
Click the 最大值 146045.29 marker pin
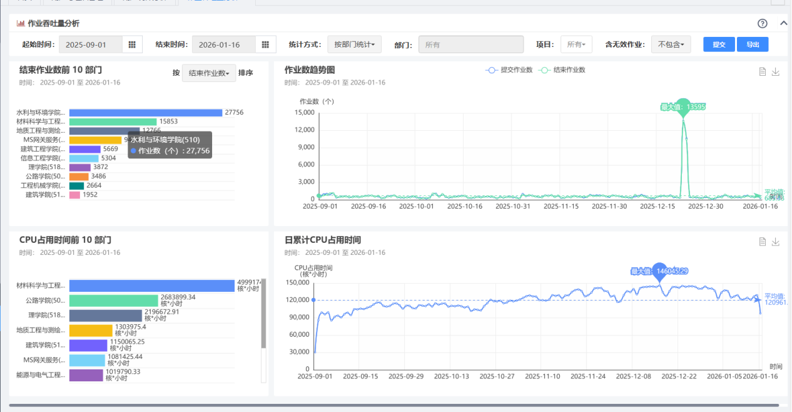[659, 271]
